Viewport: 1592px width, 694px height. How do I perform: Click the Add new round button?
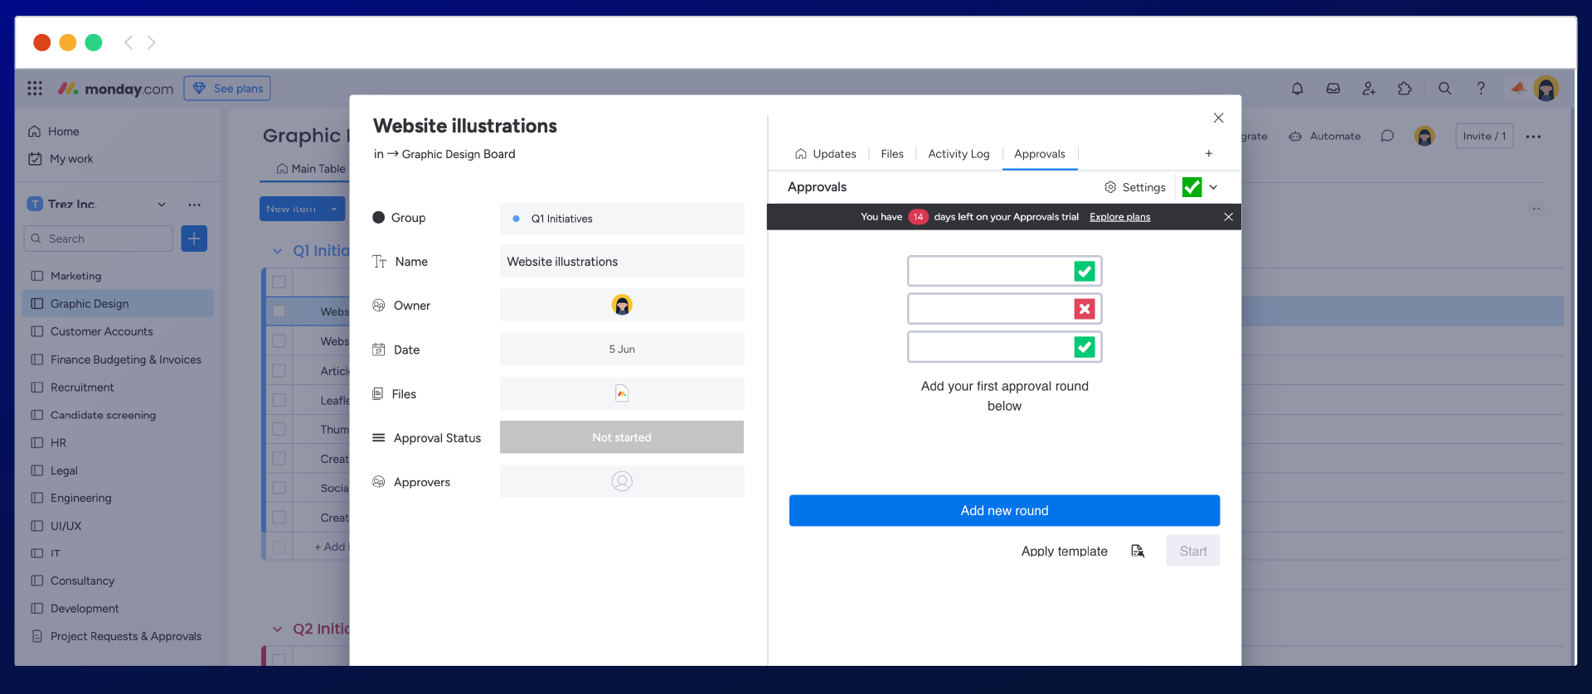tap(1004, 511)
